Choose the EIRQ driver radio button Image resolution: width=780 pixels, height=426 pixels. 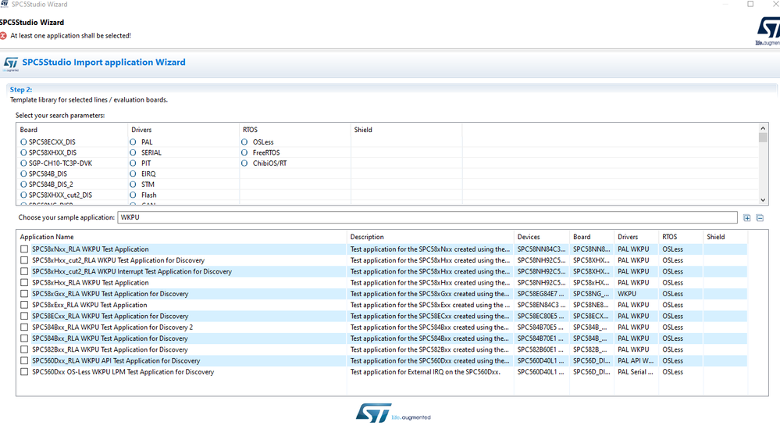pyautogui.click(x=133, y=174)
